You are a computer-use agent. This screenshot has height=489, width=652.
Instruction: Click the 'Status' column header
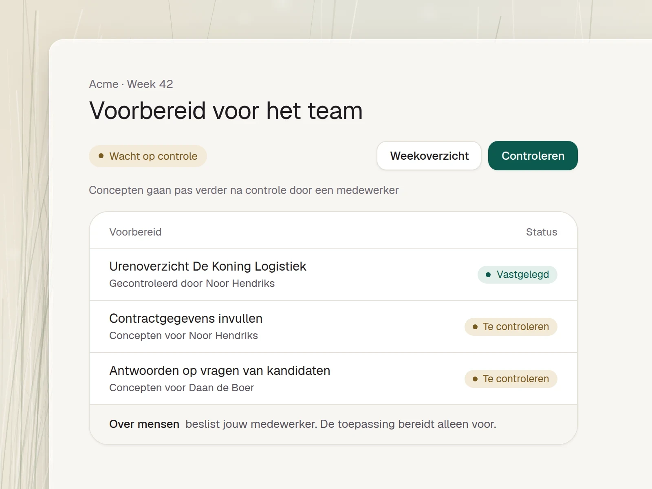coord(542,232)
